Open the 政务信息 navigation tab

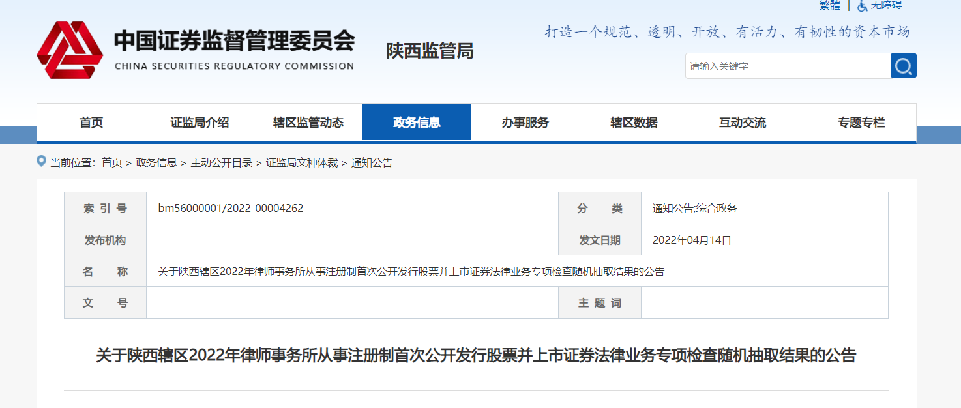(x=417, y=123)
